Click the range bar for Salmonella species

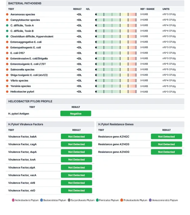click(x=116, y=70)
